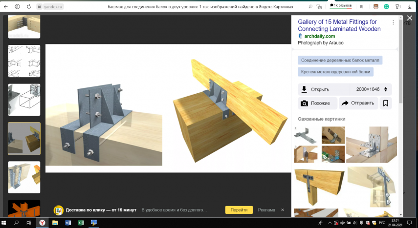
Task: Save image to collection with bookmark icon
Action: click(x=385, y=103)
